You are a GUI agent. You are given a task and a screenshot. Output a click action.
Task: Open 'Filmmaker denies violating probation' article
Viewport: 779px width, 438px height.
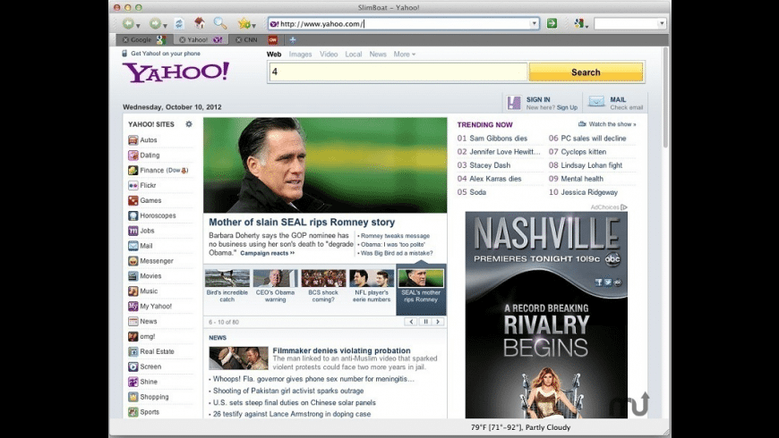coord(341,350)
